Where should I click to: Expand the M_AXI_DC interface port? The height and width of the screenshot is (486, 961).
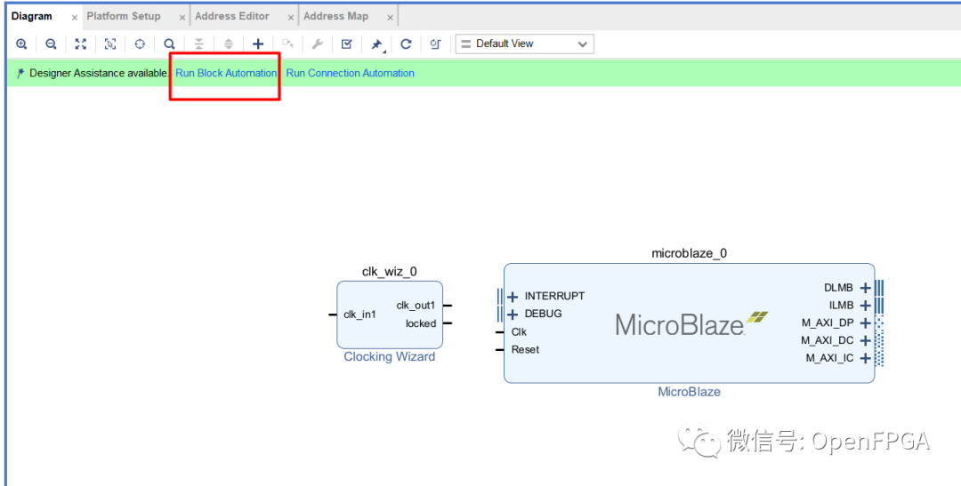click(x=866, y=340)
